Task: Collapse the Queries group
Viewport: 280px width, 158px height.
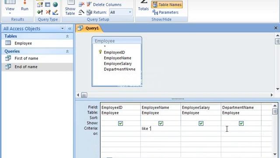Action: (x=67, y=51)
